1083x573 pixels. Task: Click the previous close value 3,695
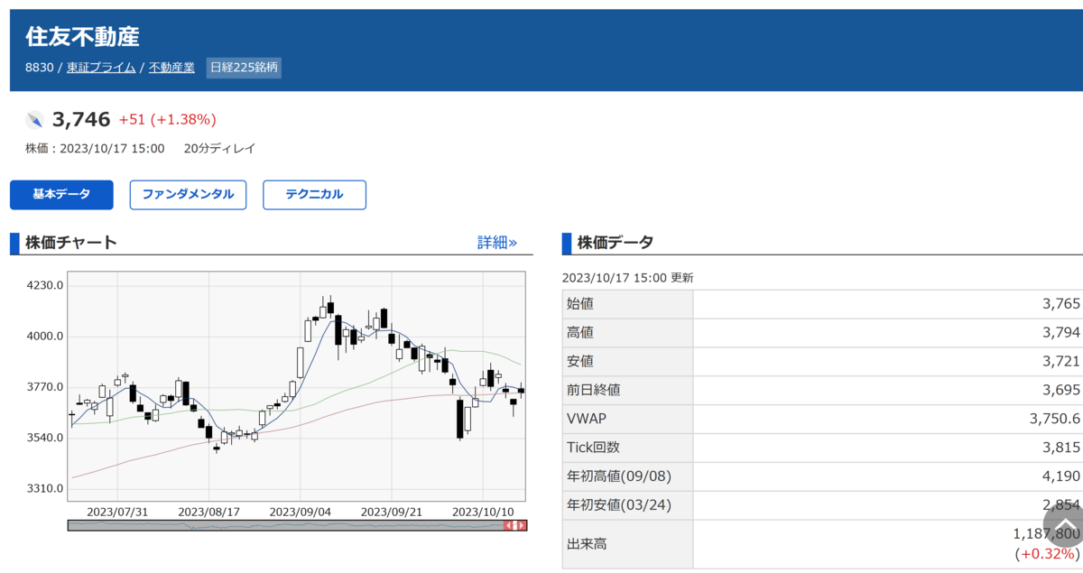[1060, 390]
